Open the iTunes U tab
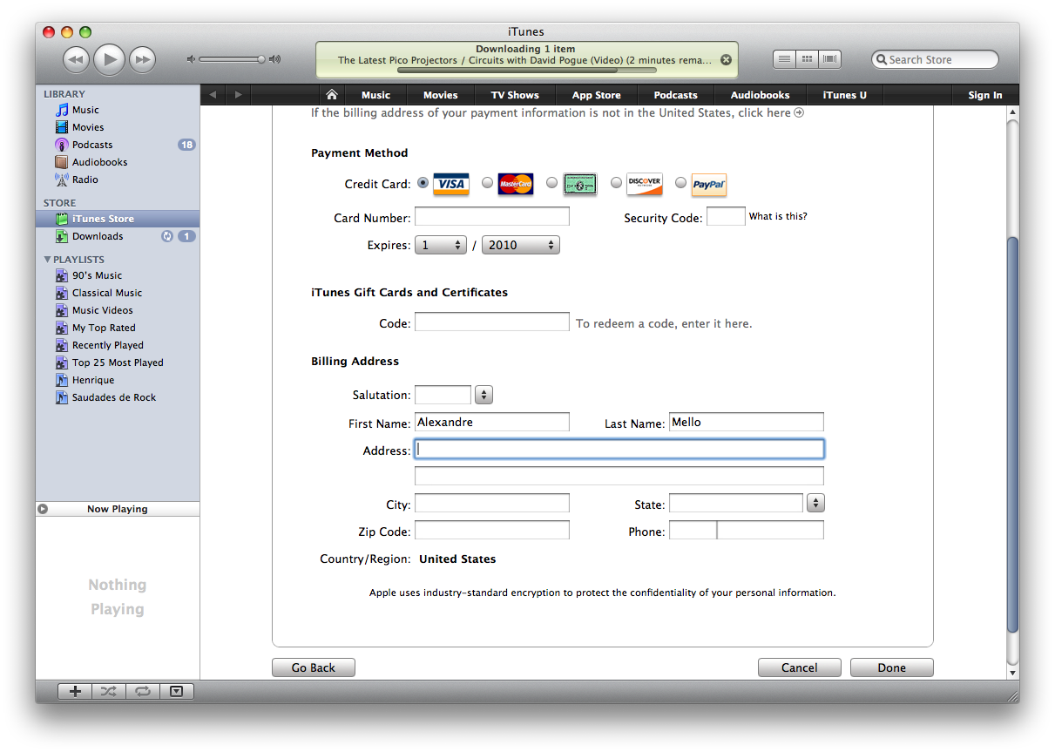 (x=844, y=95)
